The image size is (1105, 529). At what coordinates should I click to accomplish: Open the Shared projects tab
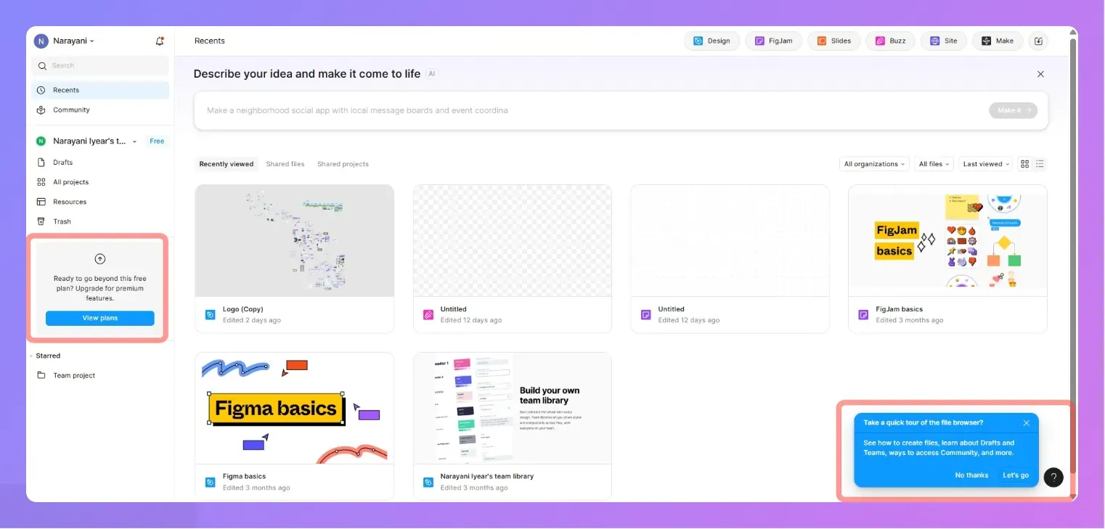coord(343,163)
